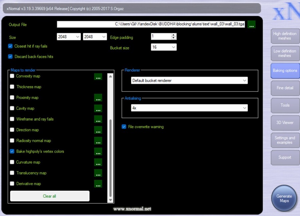Click the maps list scrollbar thumb
This screenshot has height=216, width=300.
coord(110,158)
